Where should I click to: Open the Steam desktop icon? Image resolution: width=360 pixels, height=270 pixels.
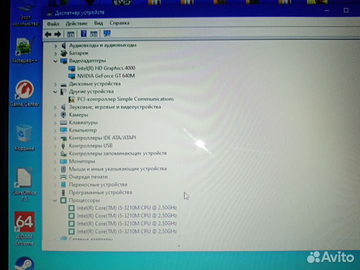pyautogui.click(x=24, y=263)
